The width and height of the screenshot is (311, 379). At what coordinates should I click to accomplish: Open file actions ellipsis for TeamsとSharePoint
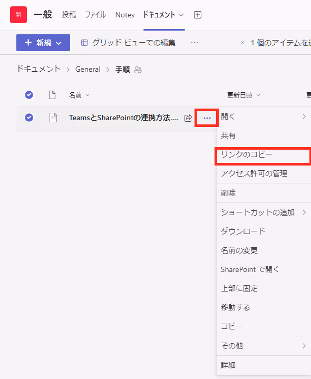point(207,118)
